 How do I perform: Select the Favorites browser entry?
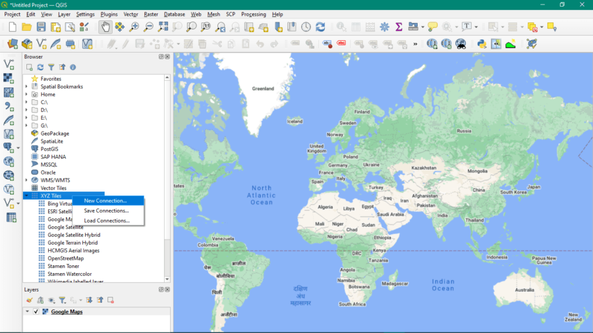coord(51,79)
